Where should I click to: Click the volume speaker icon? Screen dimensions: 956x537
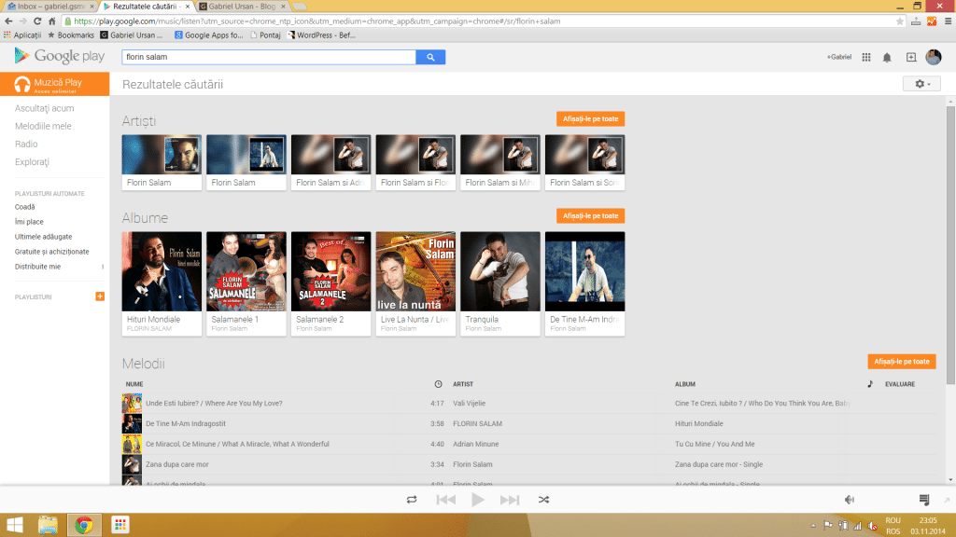click(x=850, y=500)
